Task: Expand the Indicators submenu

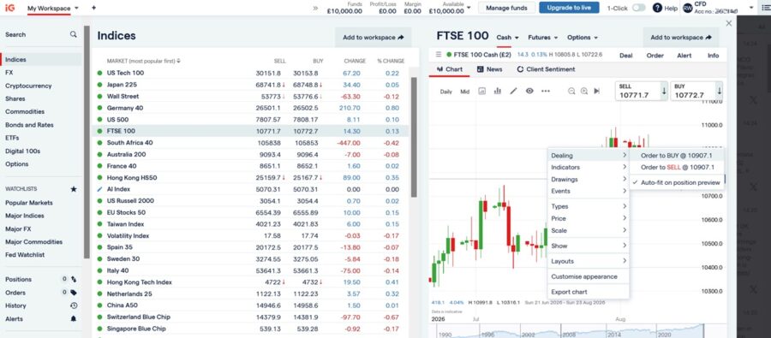Action: click(x=589, y=167)
